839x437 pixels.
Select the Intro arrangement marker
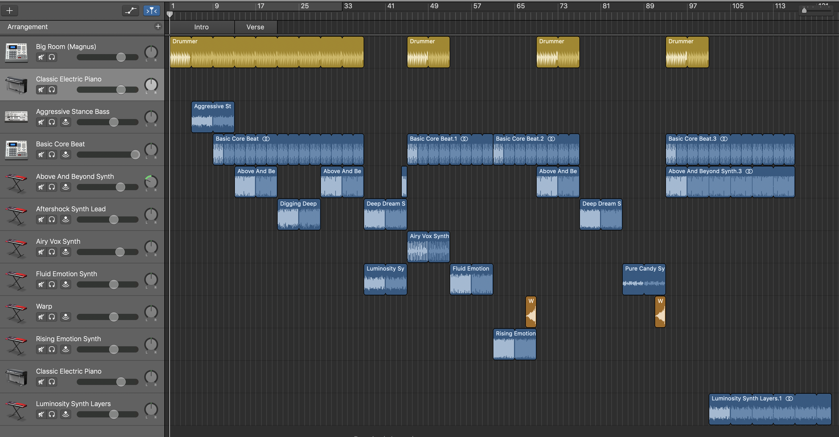(x=201, y=27)
